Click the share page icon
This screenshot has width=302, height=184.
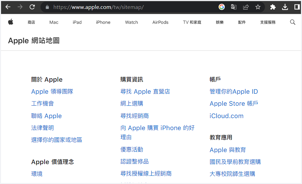click(x=246, y=7)
